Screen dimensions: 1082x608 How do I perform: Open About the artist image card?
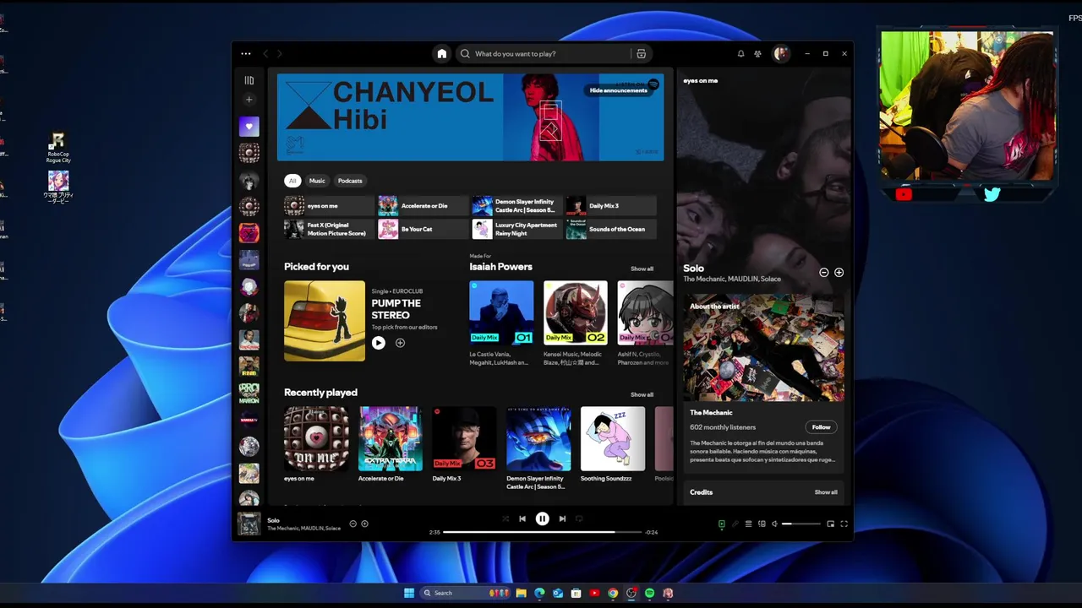click(x=763, y=348)
